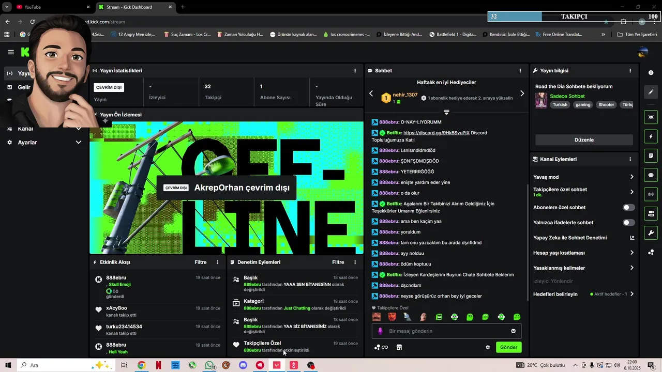Open Netflix from Windows taskbar
662x372 pixels.
pos(158,365)
